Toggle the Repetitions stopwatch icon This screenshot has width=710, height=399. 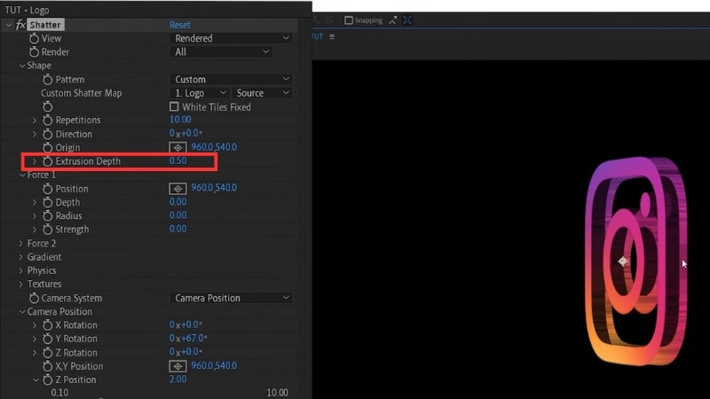(48, 120)
